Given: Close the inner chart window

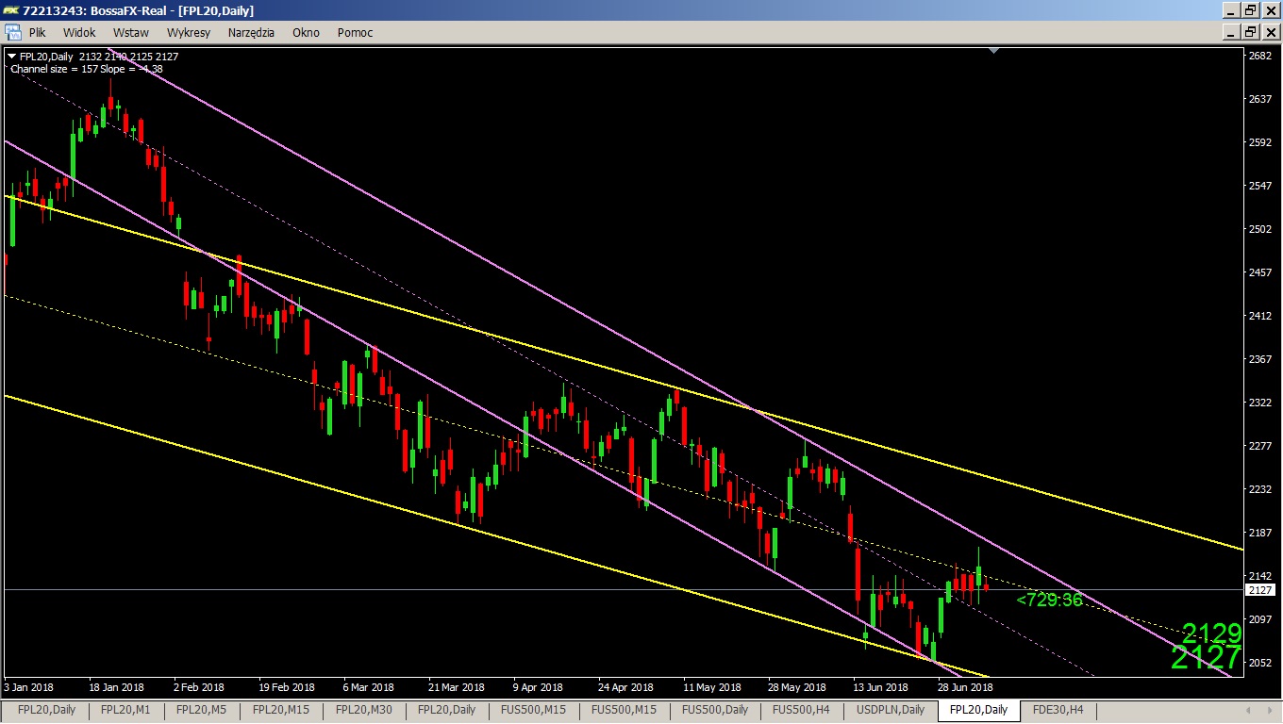Looking at the screenshot, I should coord(1270,32).
